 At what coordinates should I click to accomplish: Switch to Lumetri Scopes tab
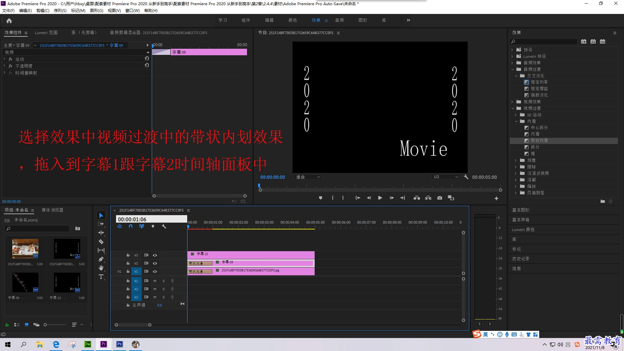[x=46, y=32]
